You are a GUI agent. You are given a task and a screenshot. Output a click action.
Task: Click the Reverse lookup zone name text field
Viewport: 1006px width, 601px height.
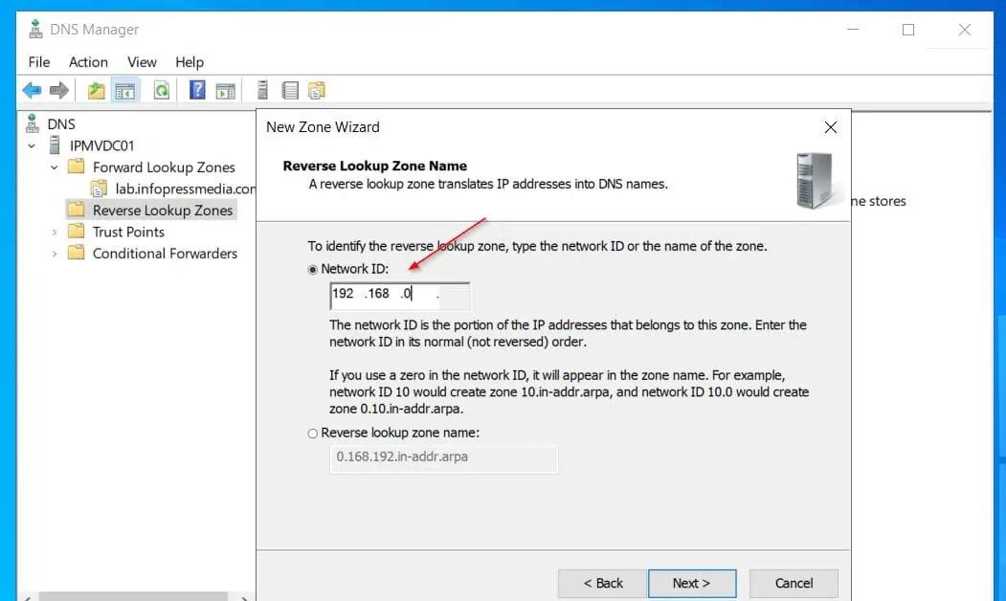point(443,458)
